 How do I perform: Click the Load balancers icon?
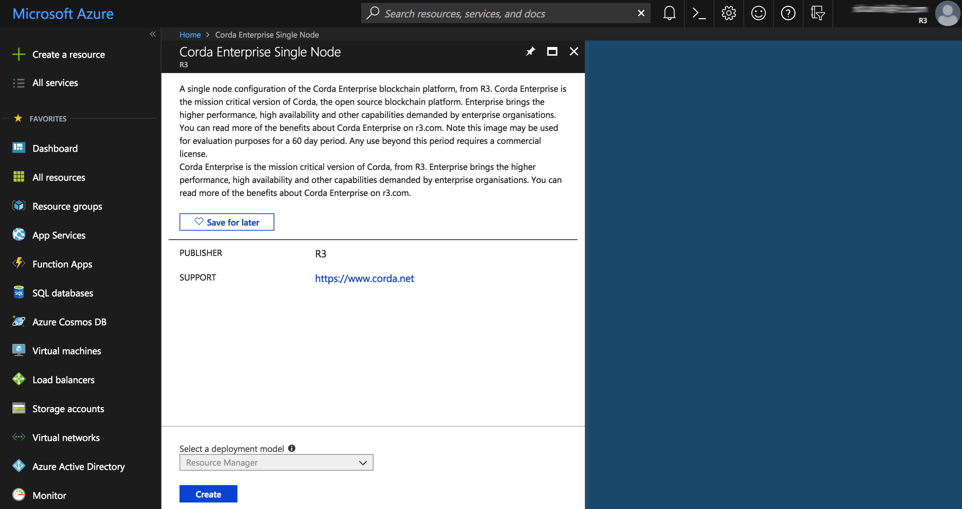click(19, 379)
